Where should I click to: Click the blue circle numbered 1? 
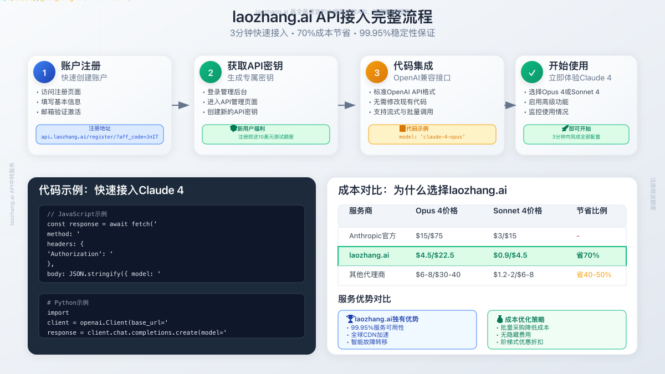[x=44, y=72]
